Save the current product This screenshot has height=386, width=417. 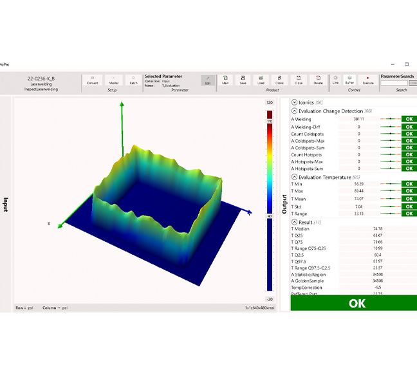[x=243, y=80]
